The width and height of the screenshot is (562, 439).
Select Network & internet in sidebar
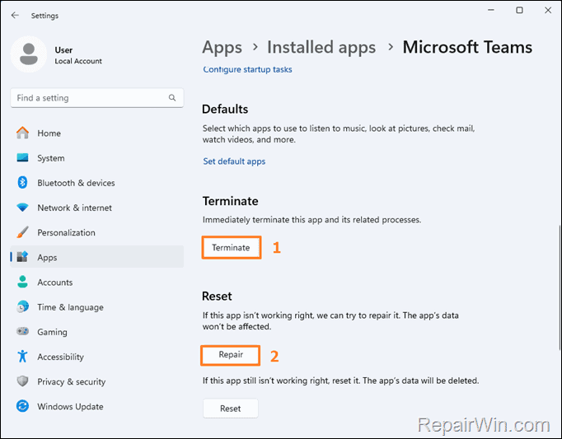pyautogui.click(x=96, y=208)
